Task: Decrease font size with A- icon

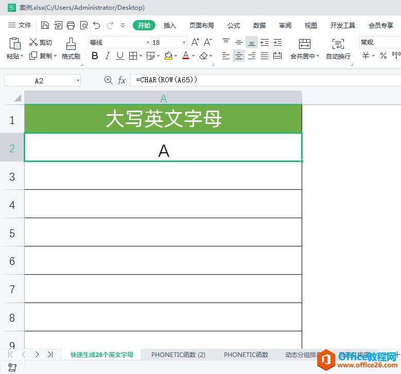Action: pos(208,42)
